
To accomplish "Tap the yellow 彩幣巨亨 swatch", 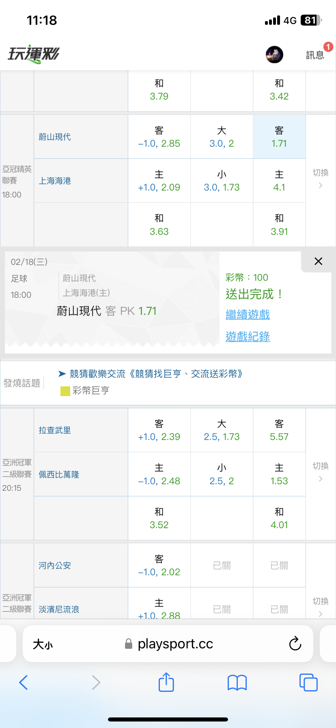I will (x=65, y=391).
